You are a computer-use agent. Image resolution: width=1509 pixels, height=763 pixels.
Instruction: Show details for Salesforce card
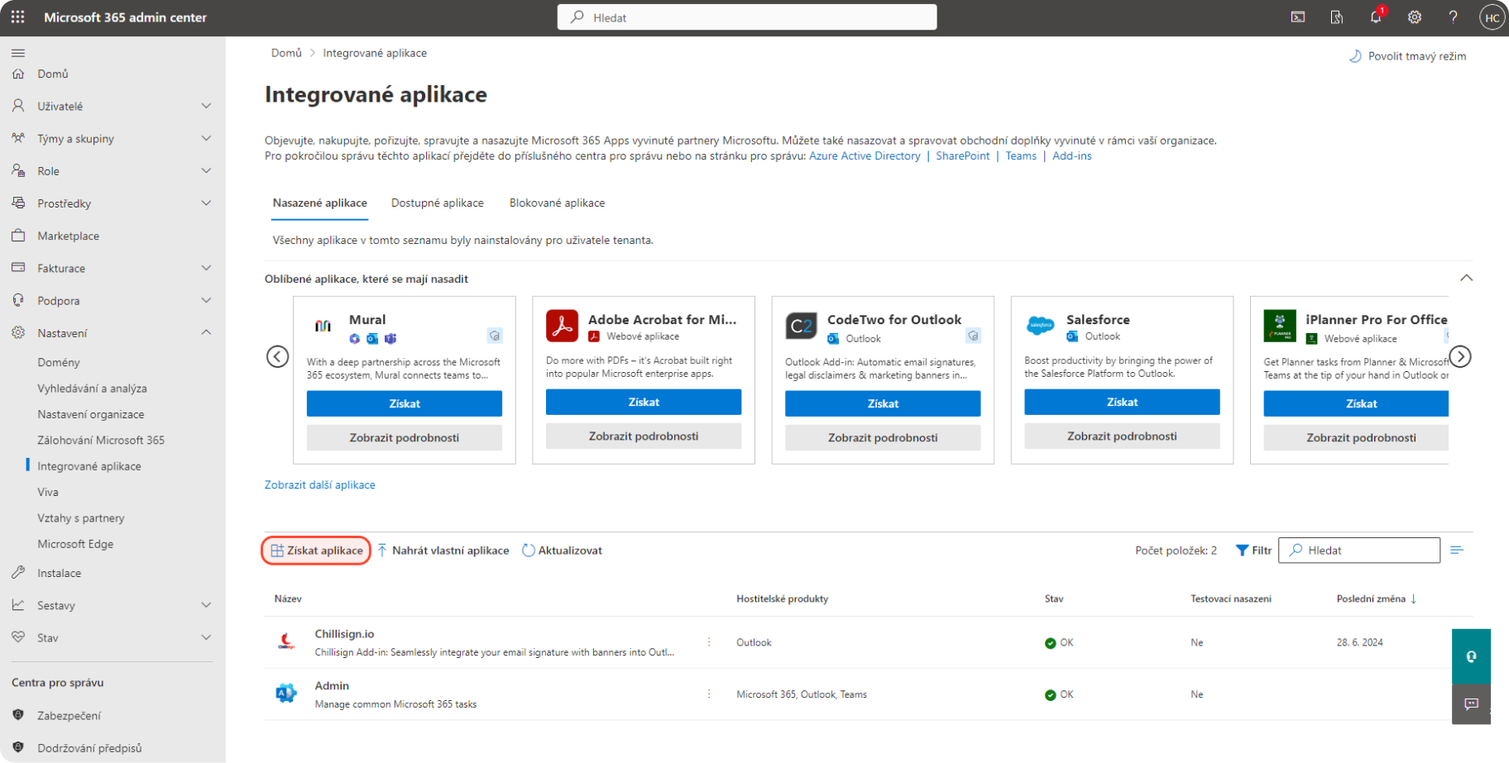point(1122,436)
